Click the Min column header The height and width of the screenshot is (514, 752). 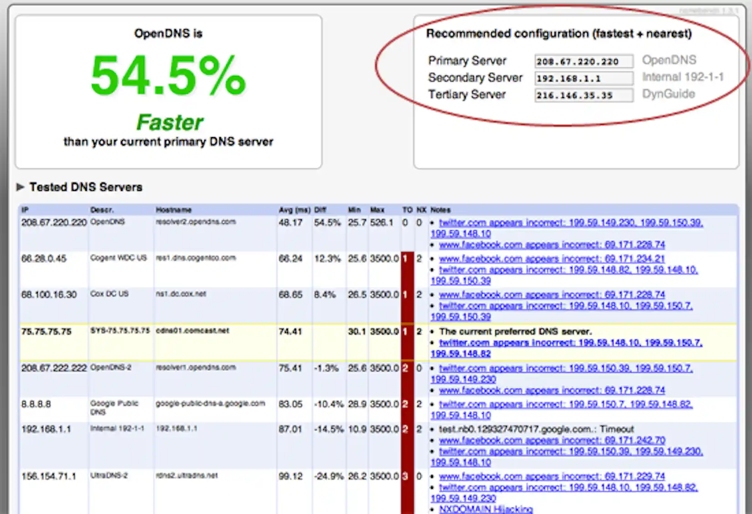(355, 210)
